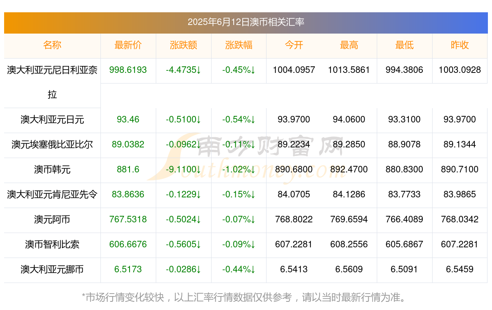Image resolution: width=492 pixels, height=310 pixels.
Task: Select the 澳大利亚元挪币 row name
Action: click(52, 269)
